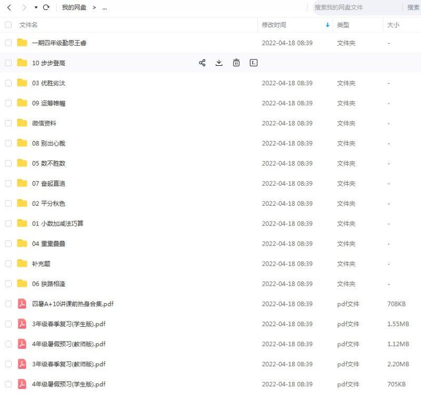This screenshot has width=421, height=413.
Task: Click the folder icon of 微信资料
Action: [x=21, y=123]
